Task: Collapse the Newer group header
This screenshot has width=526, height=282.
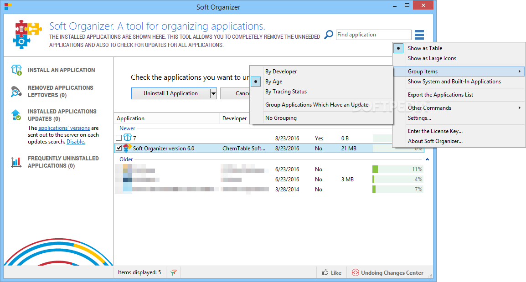Action: [127, 128]
